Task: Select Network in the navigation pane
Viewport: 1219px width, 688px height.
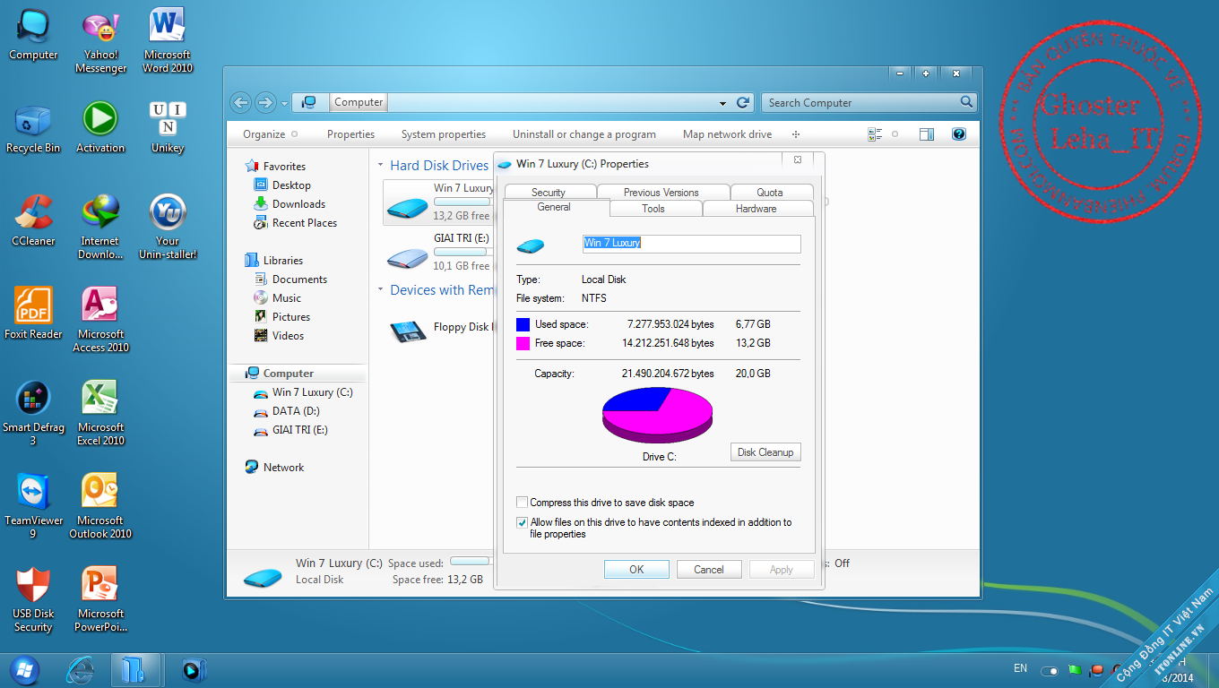Action: (283, 468)
